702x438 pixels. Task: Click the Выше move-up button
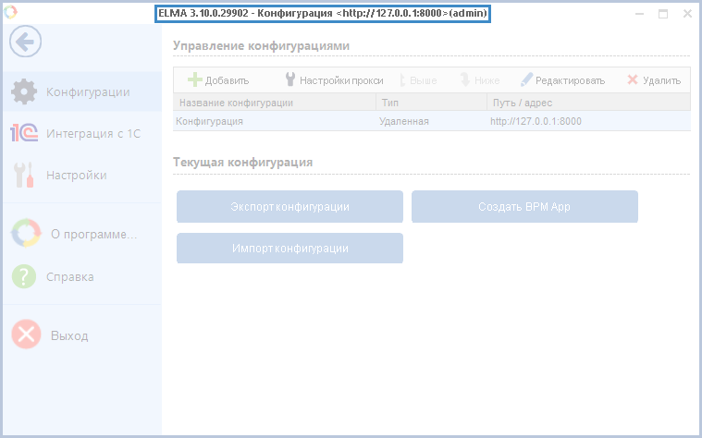[418, 80]
